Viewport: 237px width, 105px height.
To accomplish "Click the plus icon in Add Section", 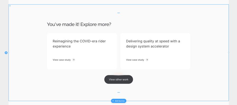I will click(113, 101).
